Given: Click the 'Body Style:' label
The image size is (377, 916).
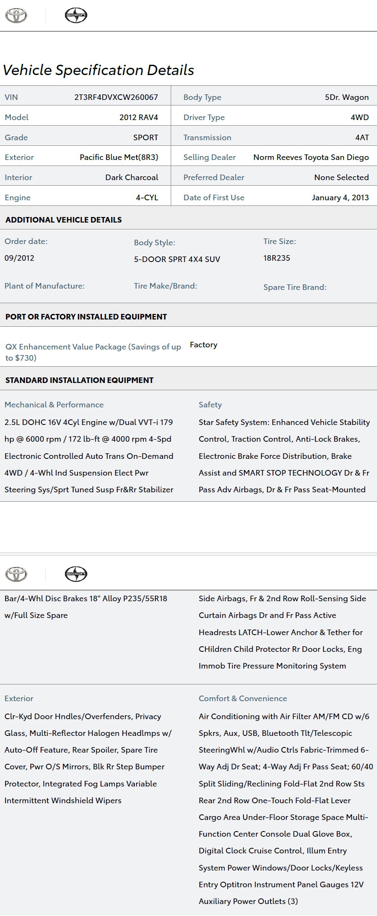Looking at the screenshot, I should 154,243.
